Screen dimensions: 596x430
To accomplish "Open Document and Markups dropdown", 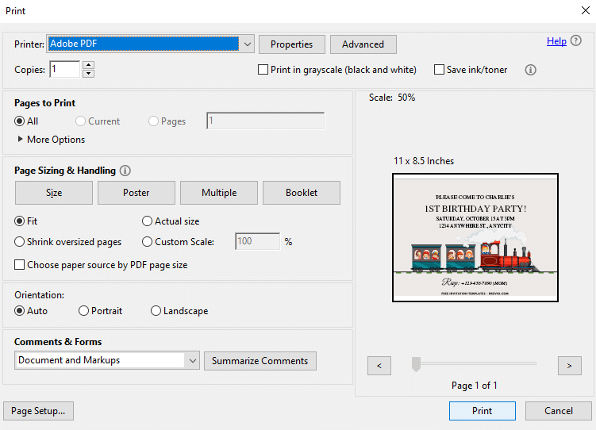I will (107, 360).
